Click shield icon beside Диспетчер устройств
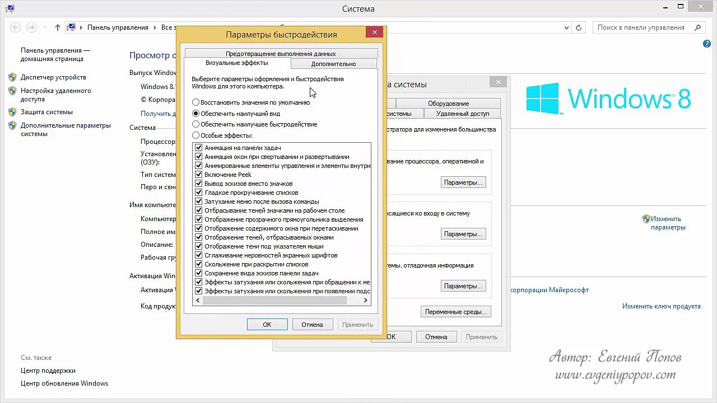This screenshot has width=717, height=403. (x=12, y=77)
